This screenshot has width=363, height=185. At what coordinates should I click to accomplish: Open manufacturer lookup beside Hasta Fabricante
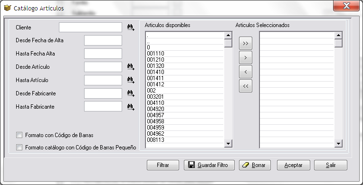[131, 107]
